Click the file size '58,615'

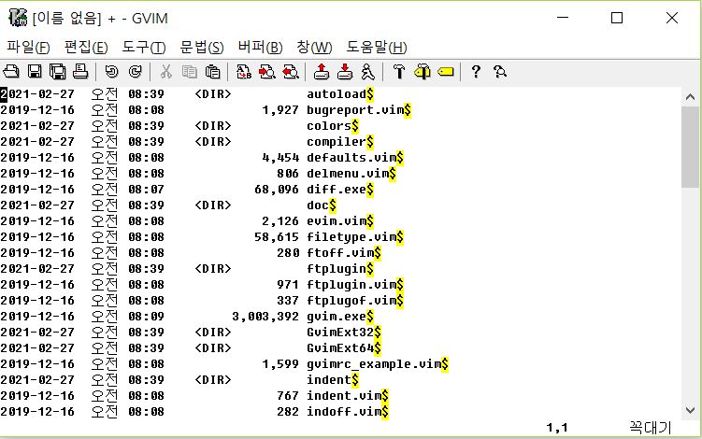tap(277, 237)
